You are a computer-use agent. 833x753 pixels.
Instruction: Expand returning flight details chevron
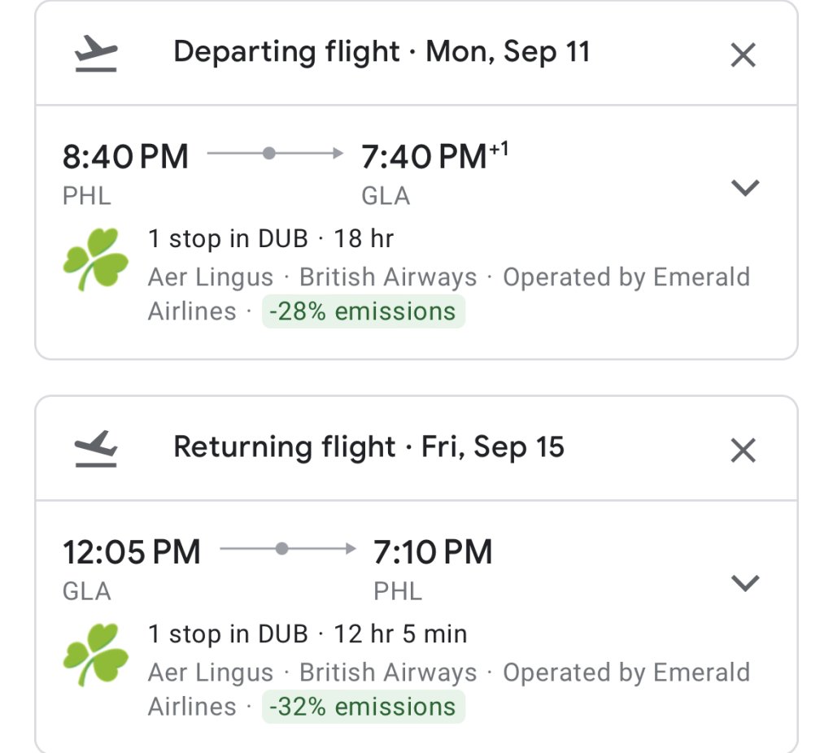[745, 583]
